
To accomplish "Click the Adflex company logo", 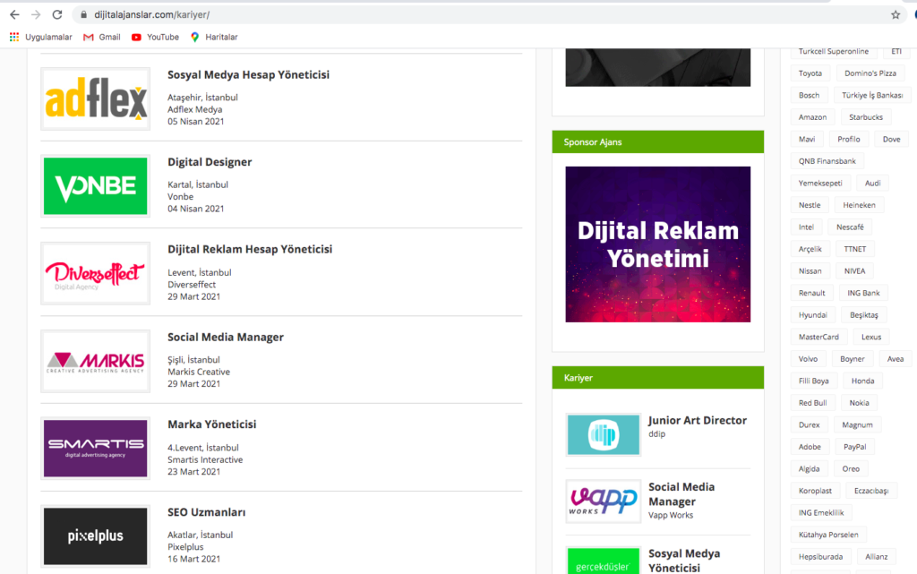I will point(96,99).
